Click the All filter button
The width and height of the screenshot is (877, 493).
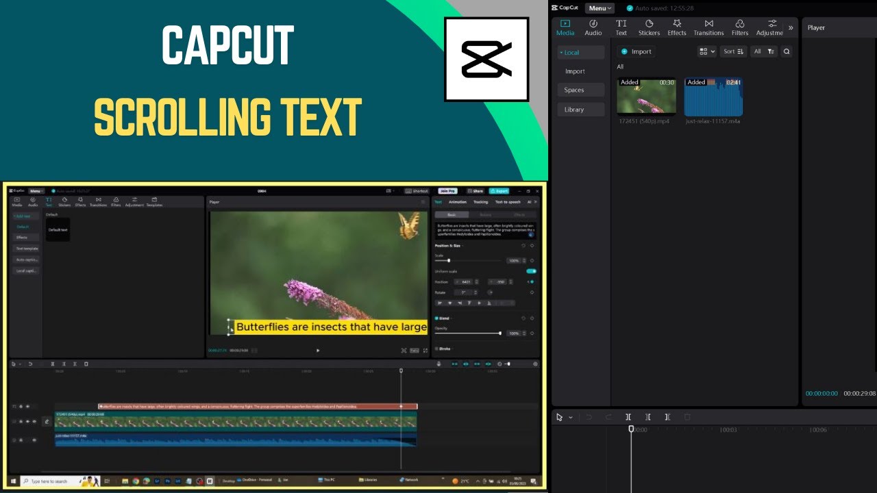tap(759, 51)
